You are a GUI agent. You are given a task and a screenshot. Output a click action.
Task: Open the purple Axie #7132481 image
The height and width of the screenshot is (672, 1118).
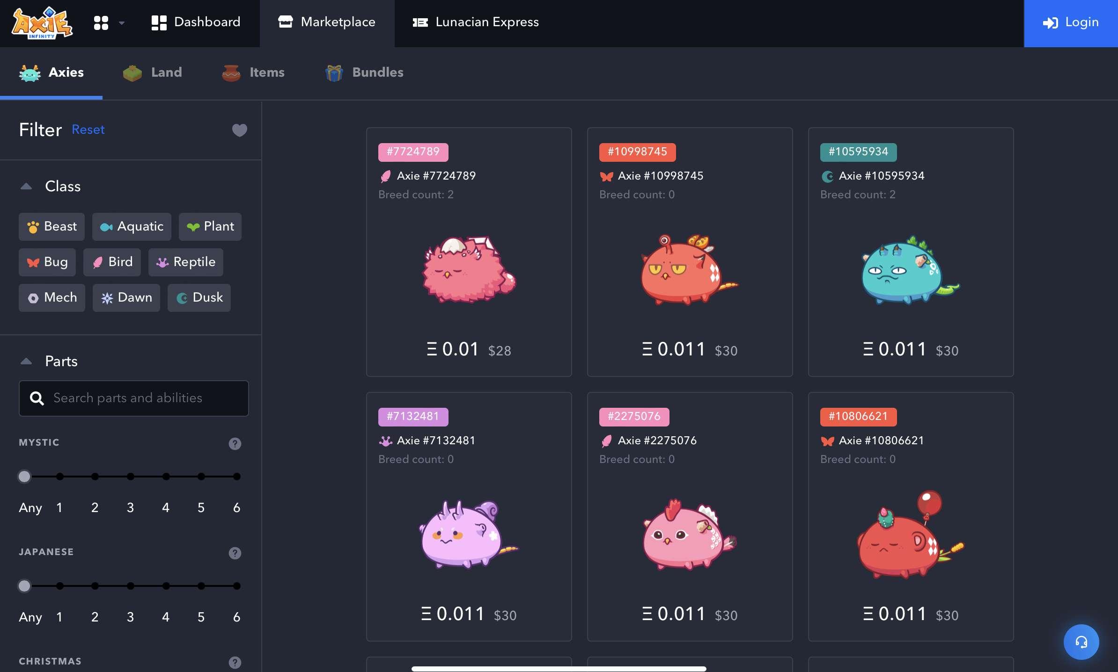(x=469, y=534)
